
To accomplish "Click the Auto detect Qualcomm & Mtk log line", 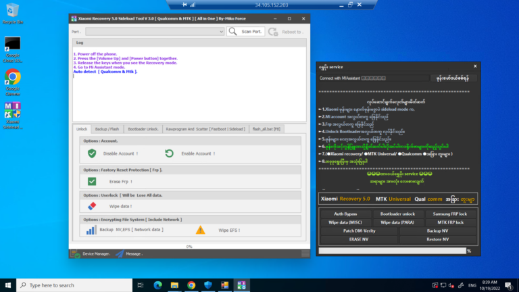I will tap(105, 72).
